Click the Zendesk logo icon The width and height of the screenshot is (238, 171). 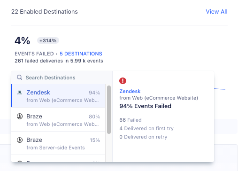tap(20, 93)
